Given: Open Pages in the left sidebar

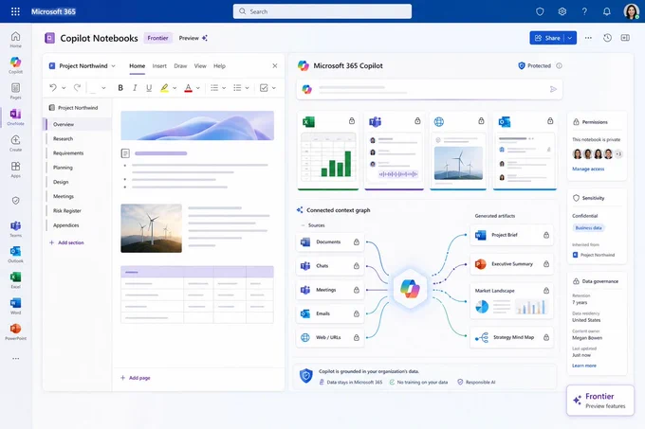Looking at the screenshot, I should tap(15, 91).
